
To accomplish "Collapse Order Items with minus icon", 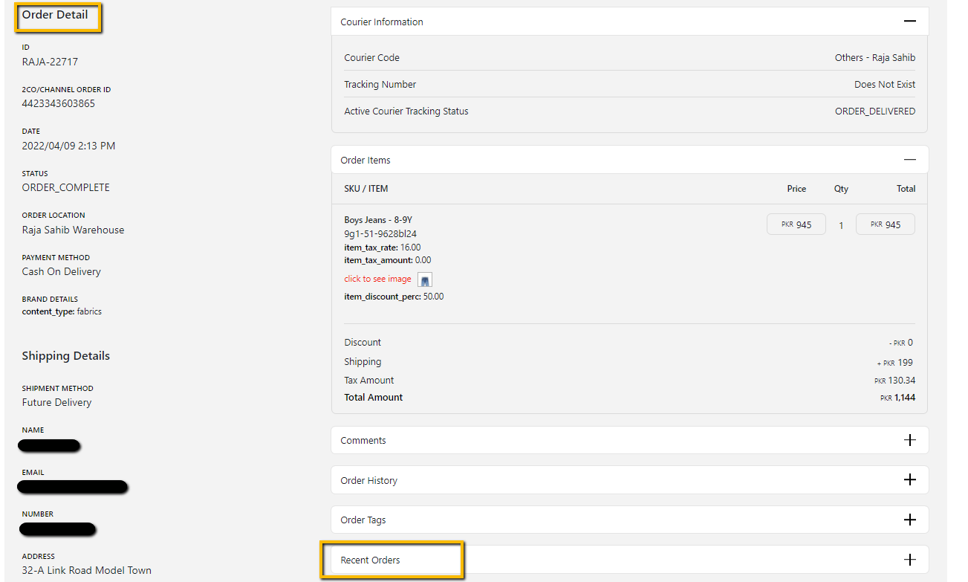I will [x=909, y=160].
